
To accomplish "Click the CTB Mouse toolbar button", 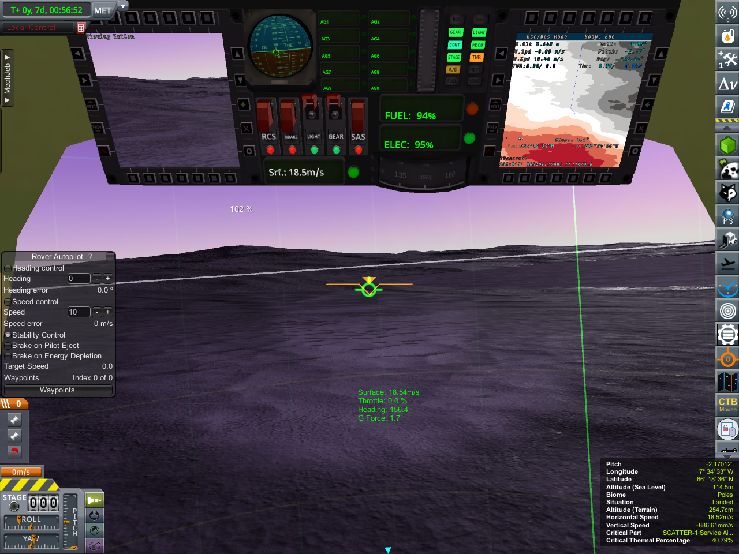I will (x=727, y=405).
